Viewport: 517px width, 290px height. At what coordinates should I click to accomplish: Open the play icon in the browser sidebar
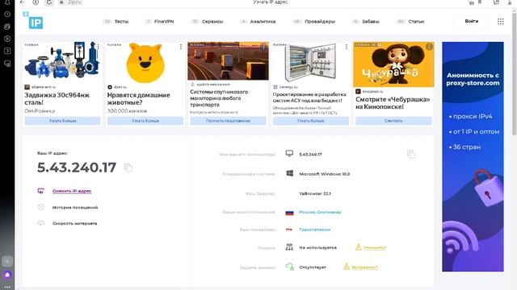coord(7,39)
